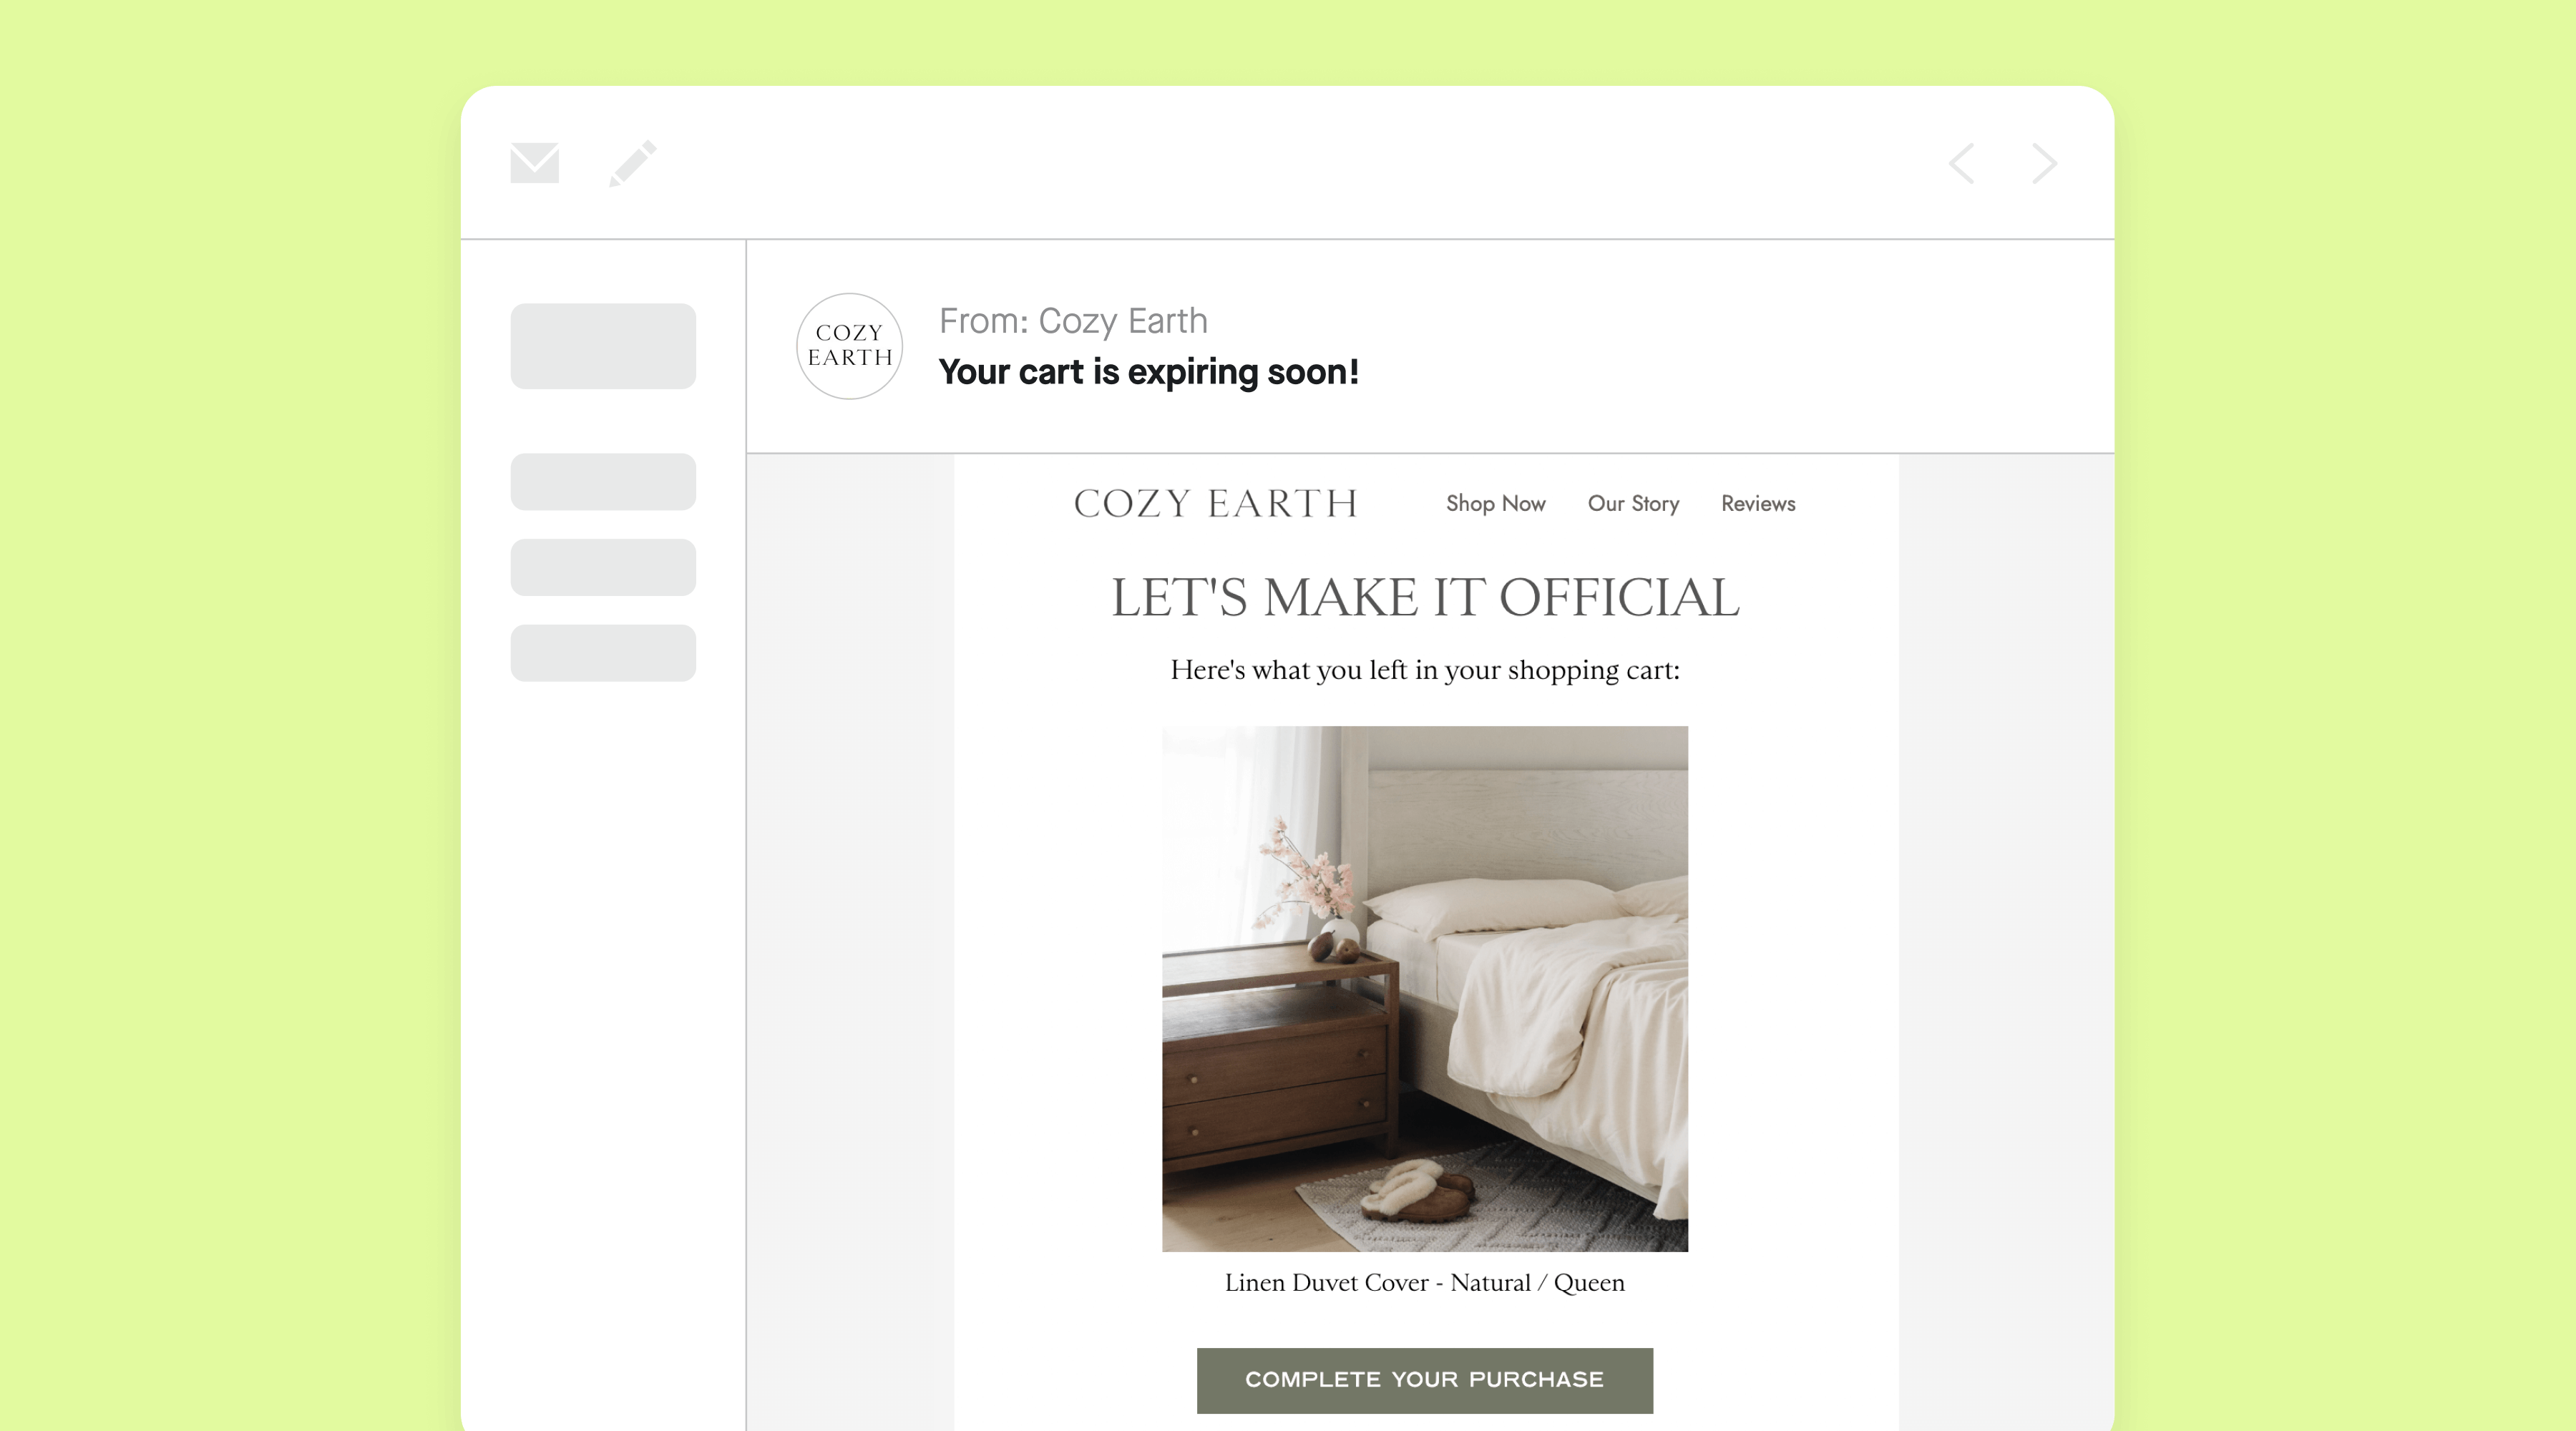Select the pencil icon to draft a new email
The height and width of the screenshot is (1431, 2576).
[633, 163]
